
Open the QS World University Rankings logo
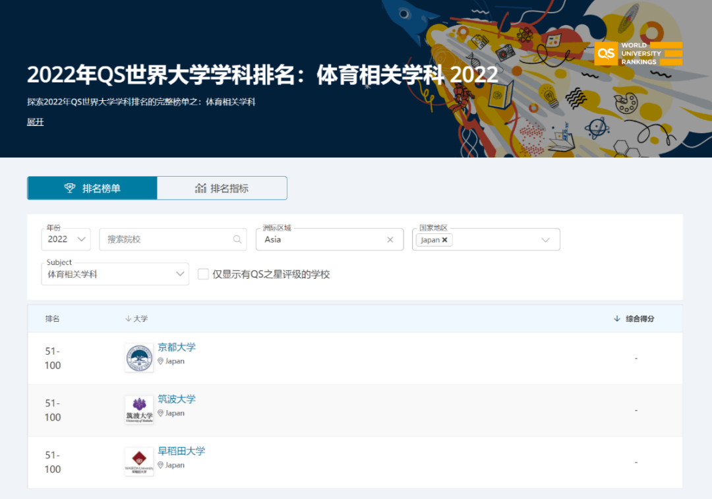[x=638, y=53]
